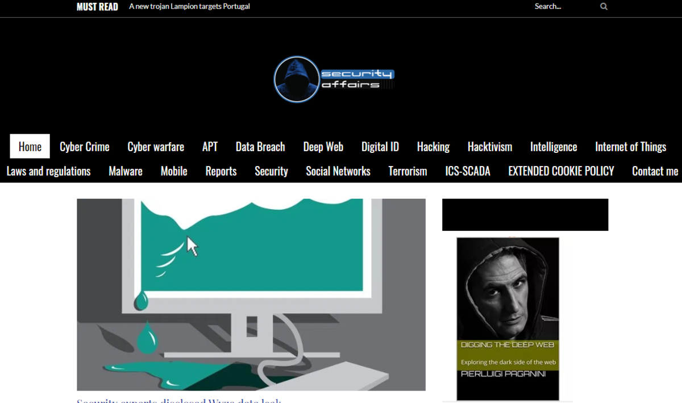Open the Security category

[x=271, y=171]
